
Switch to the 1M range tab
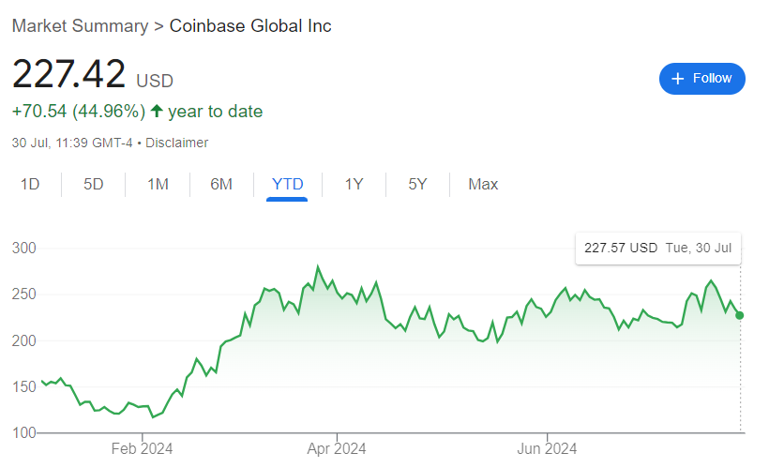pos(158,184)
